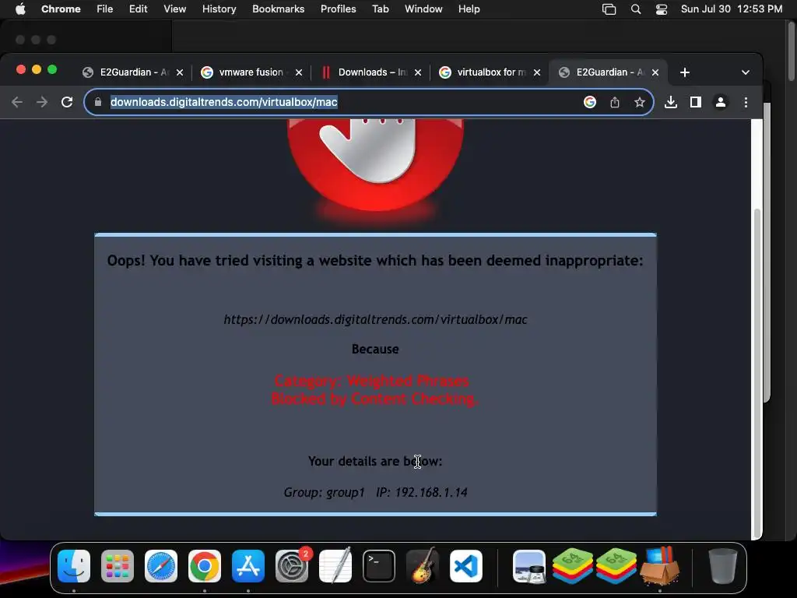
Task: Open the Profiles menu
Action: (338, 9)
